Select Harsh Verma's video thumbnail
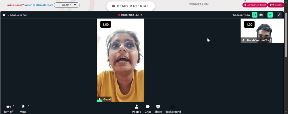Image resolution: width=288 pixels, height=114 pixels. click(262, 31)
